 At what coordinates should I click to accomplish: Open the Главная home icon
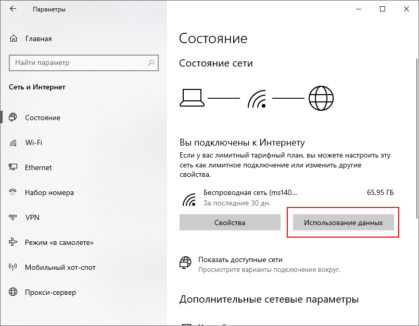click(x=14, y=38)
